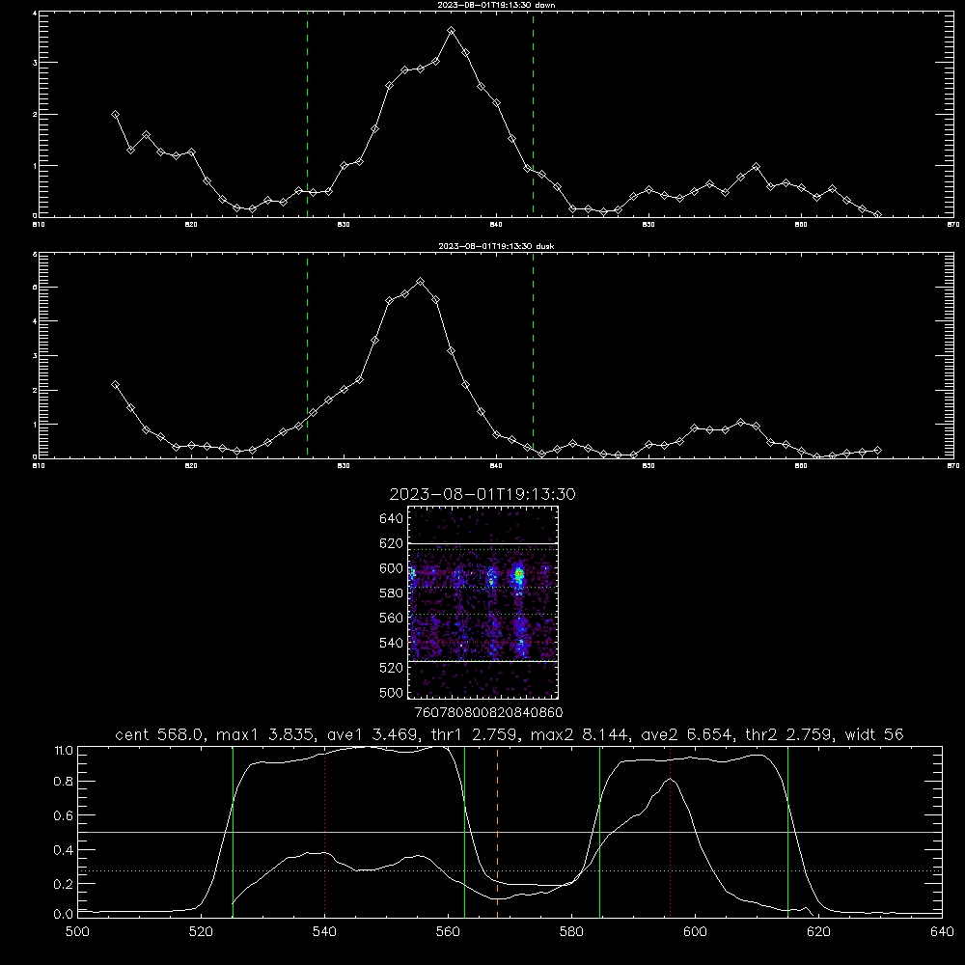The image size is (965, 965).
Task: Click the left green dashed line in dawn plot
Action: [307, 115]
